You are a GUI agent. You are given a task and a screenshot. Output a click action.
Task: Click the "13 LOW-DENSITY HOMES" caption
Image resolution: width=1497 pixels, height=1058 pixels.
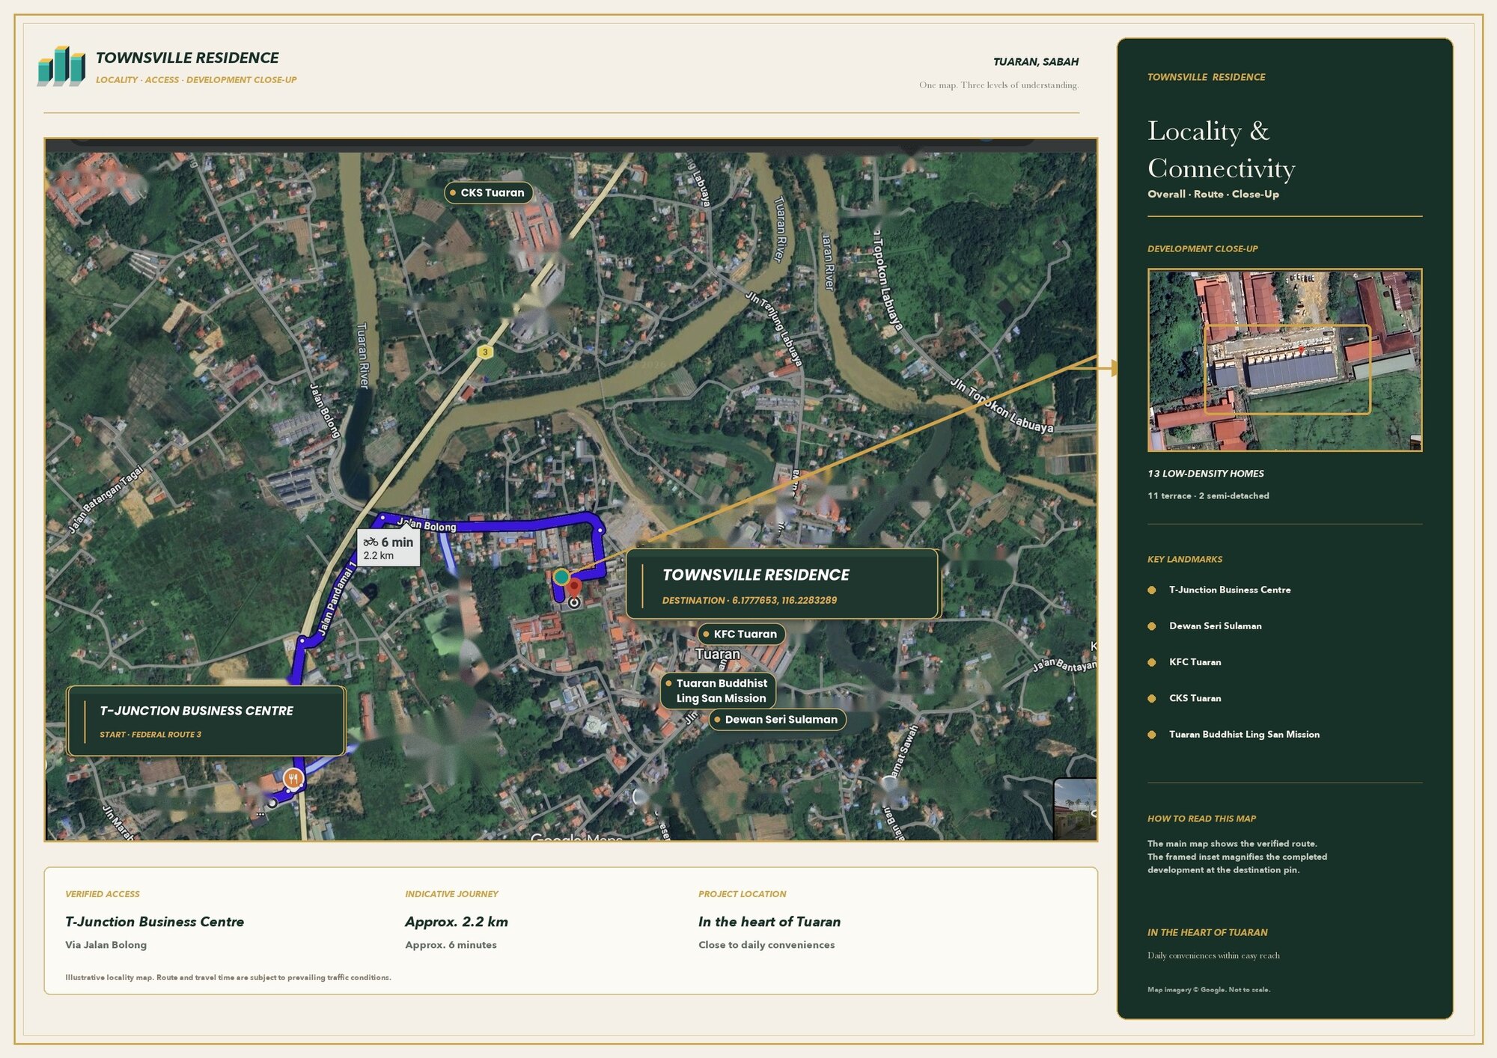(1206, 474)
